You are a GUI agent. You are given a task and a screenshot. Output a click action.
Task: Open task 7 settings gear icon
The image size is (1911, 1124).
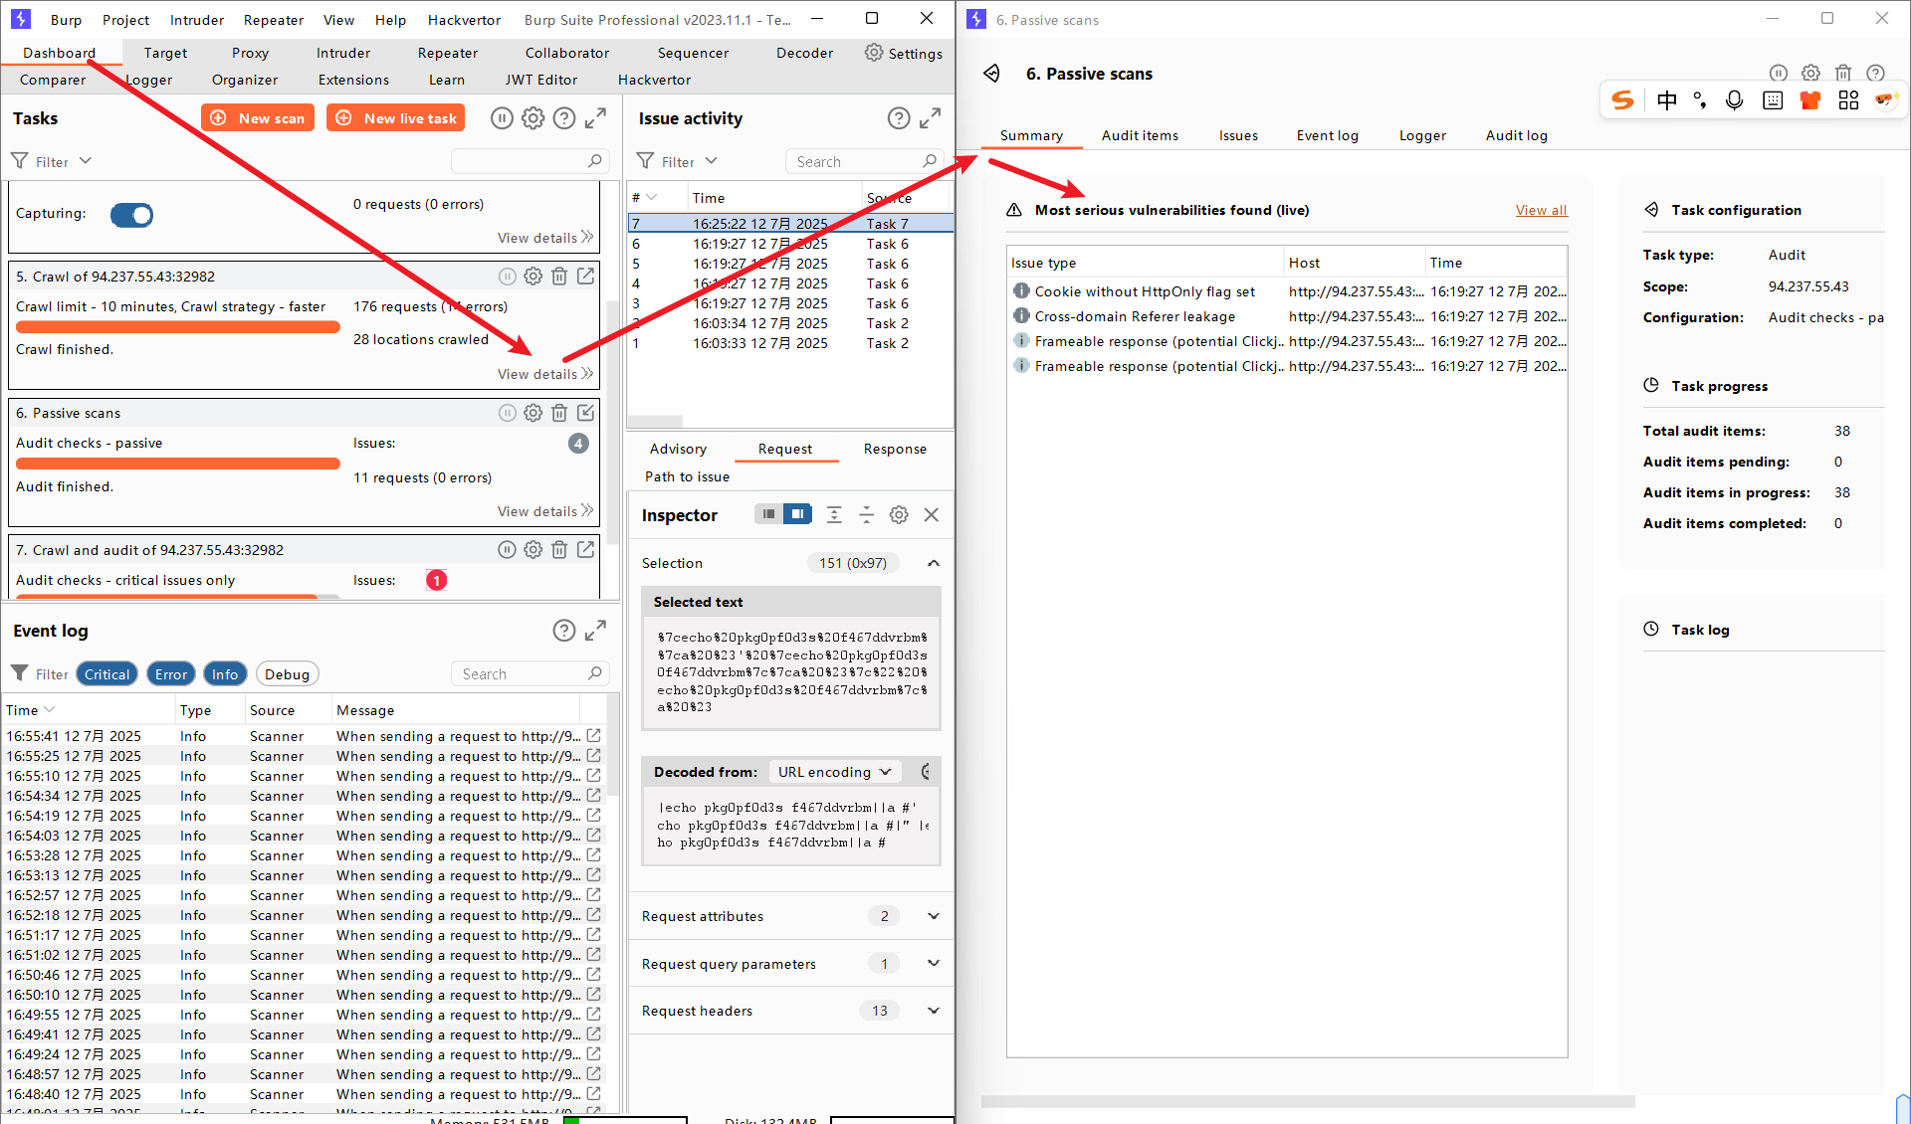point(533,549)
